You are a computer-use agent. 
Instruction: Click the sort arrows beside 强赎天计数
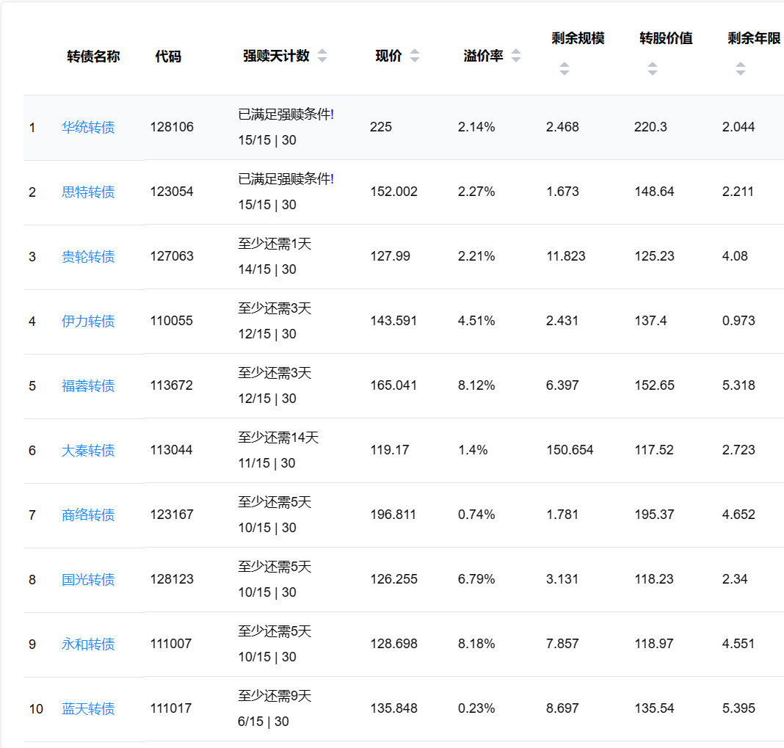[x=322, y=56]
